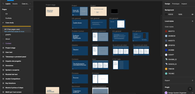The image size is (195, 94).
Task: Select the Context component layer
Action: pyautogui.click(x=8, y=44)
